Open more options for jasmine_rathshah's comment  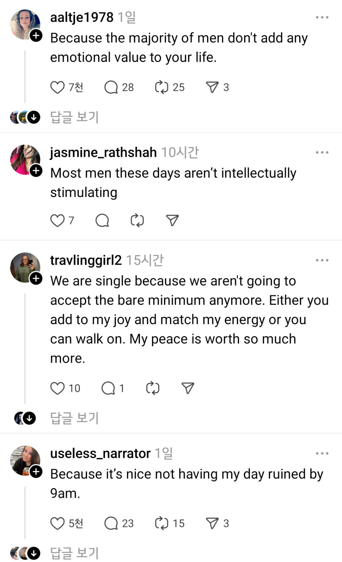(x=322, y=153)
